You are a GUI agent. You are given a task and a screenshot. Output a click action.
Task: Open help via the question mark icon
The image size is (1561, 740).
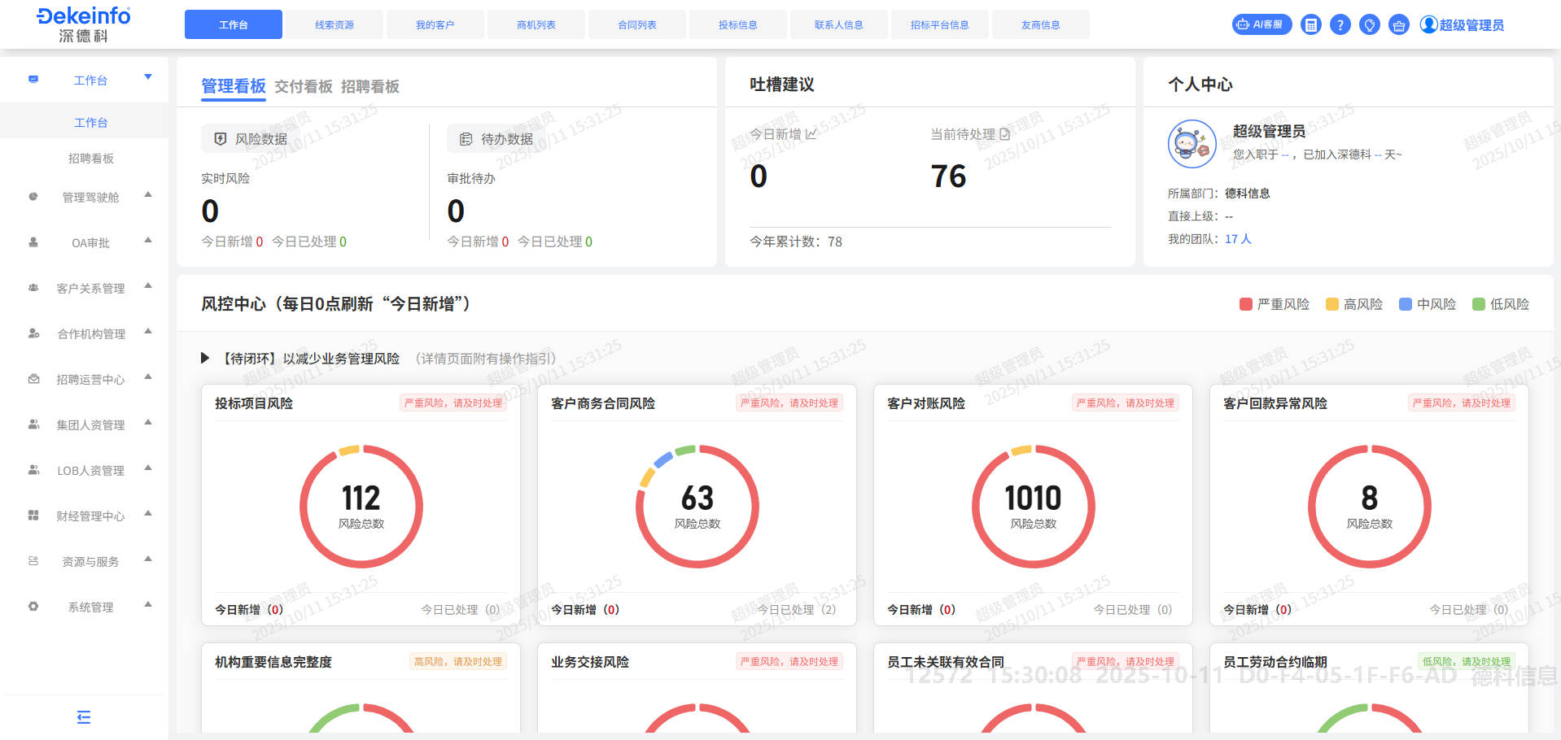pos(1340,24)
